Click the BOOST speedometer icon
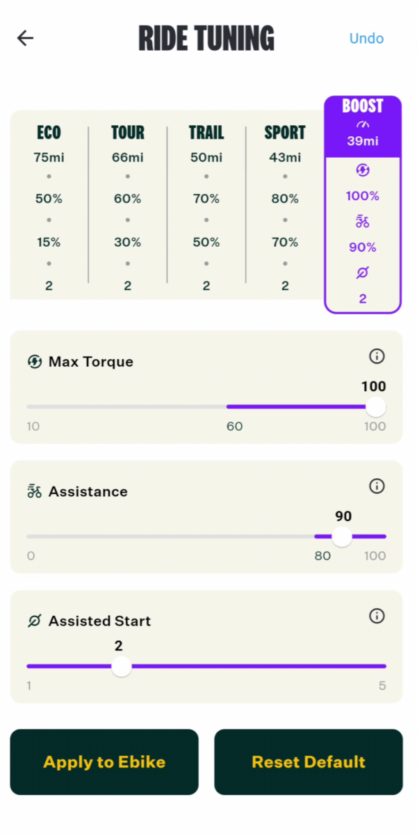417x834 pixels. tap(363, 124)
